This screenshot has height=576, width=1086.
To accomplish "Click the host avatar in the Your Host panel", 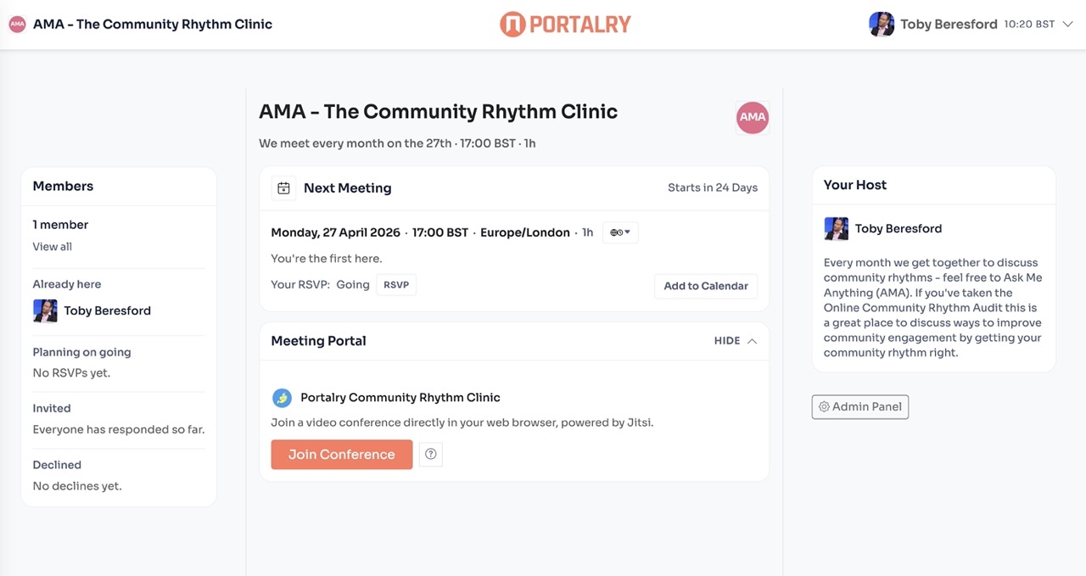I will [x=836, y=228].
